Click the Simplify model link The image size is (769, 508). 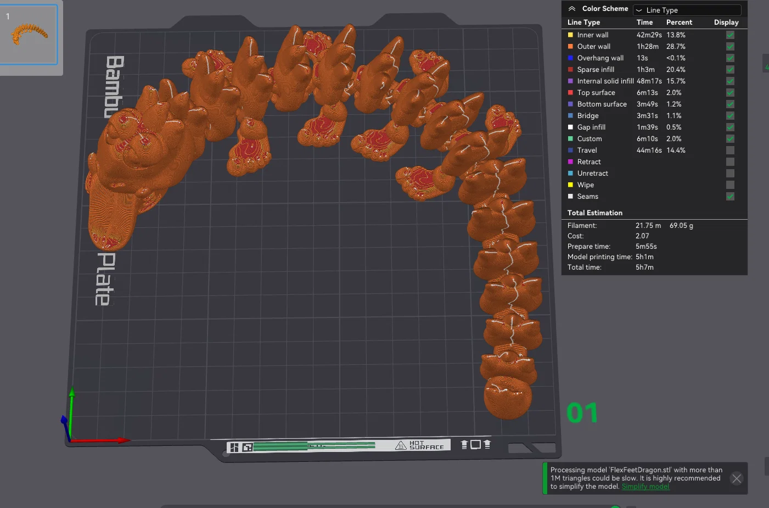click(645, 487)
